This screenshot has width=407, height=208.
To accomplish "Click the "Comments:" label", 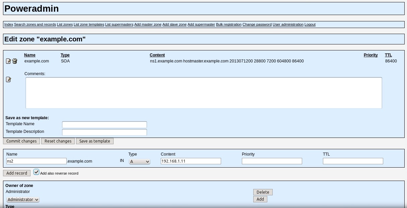I will click(35, 74).
